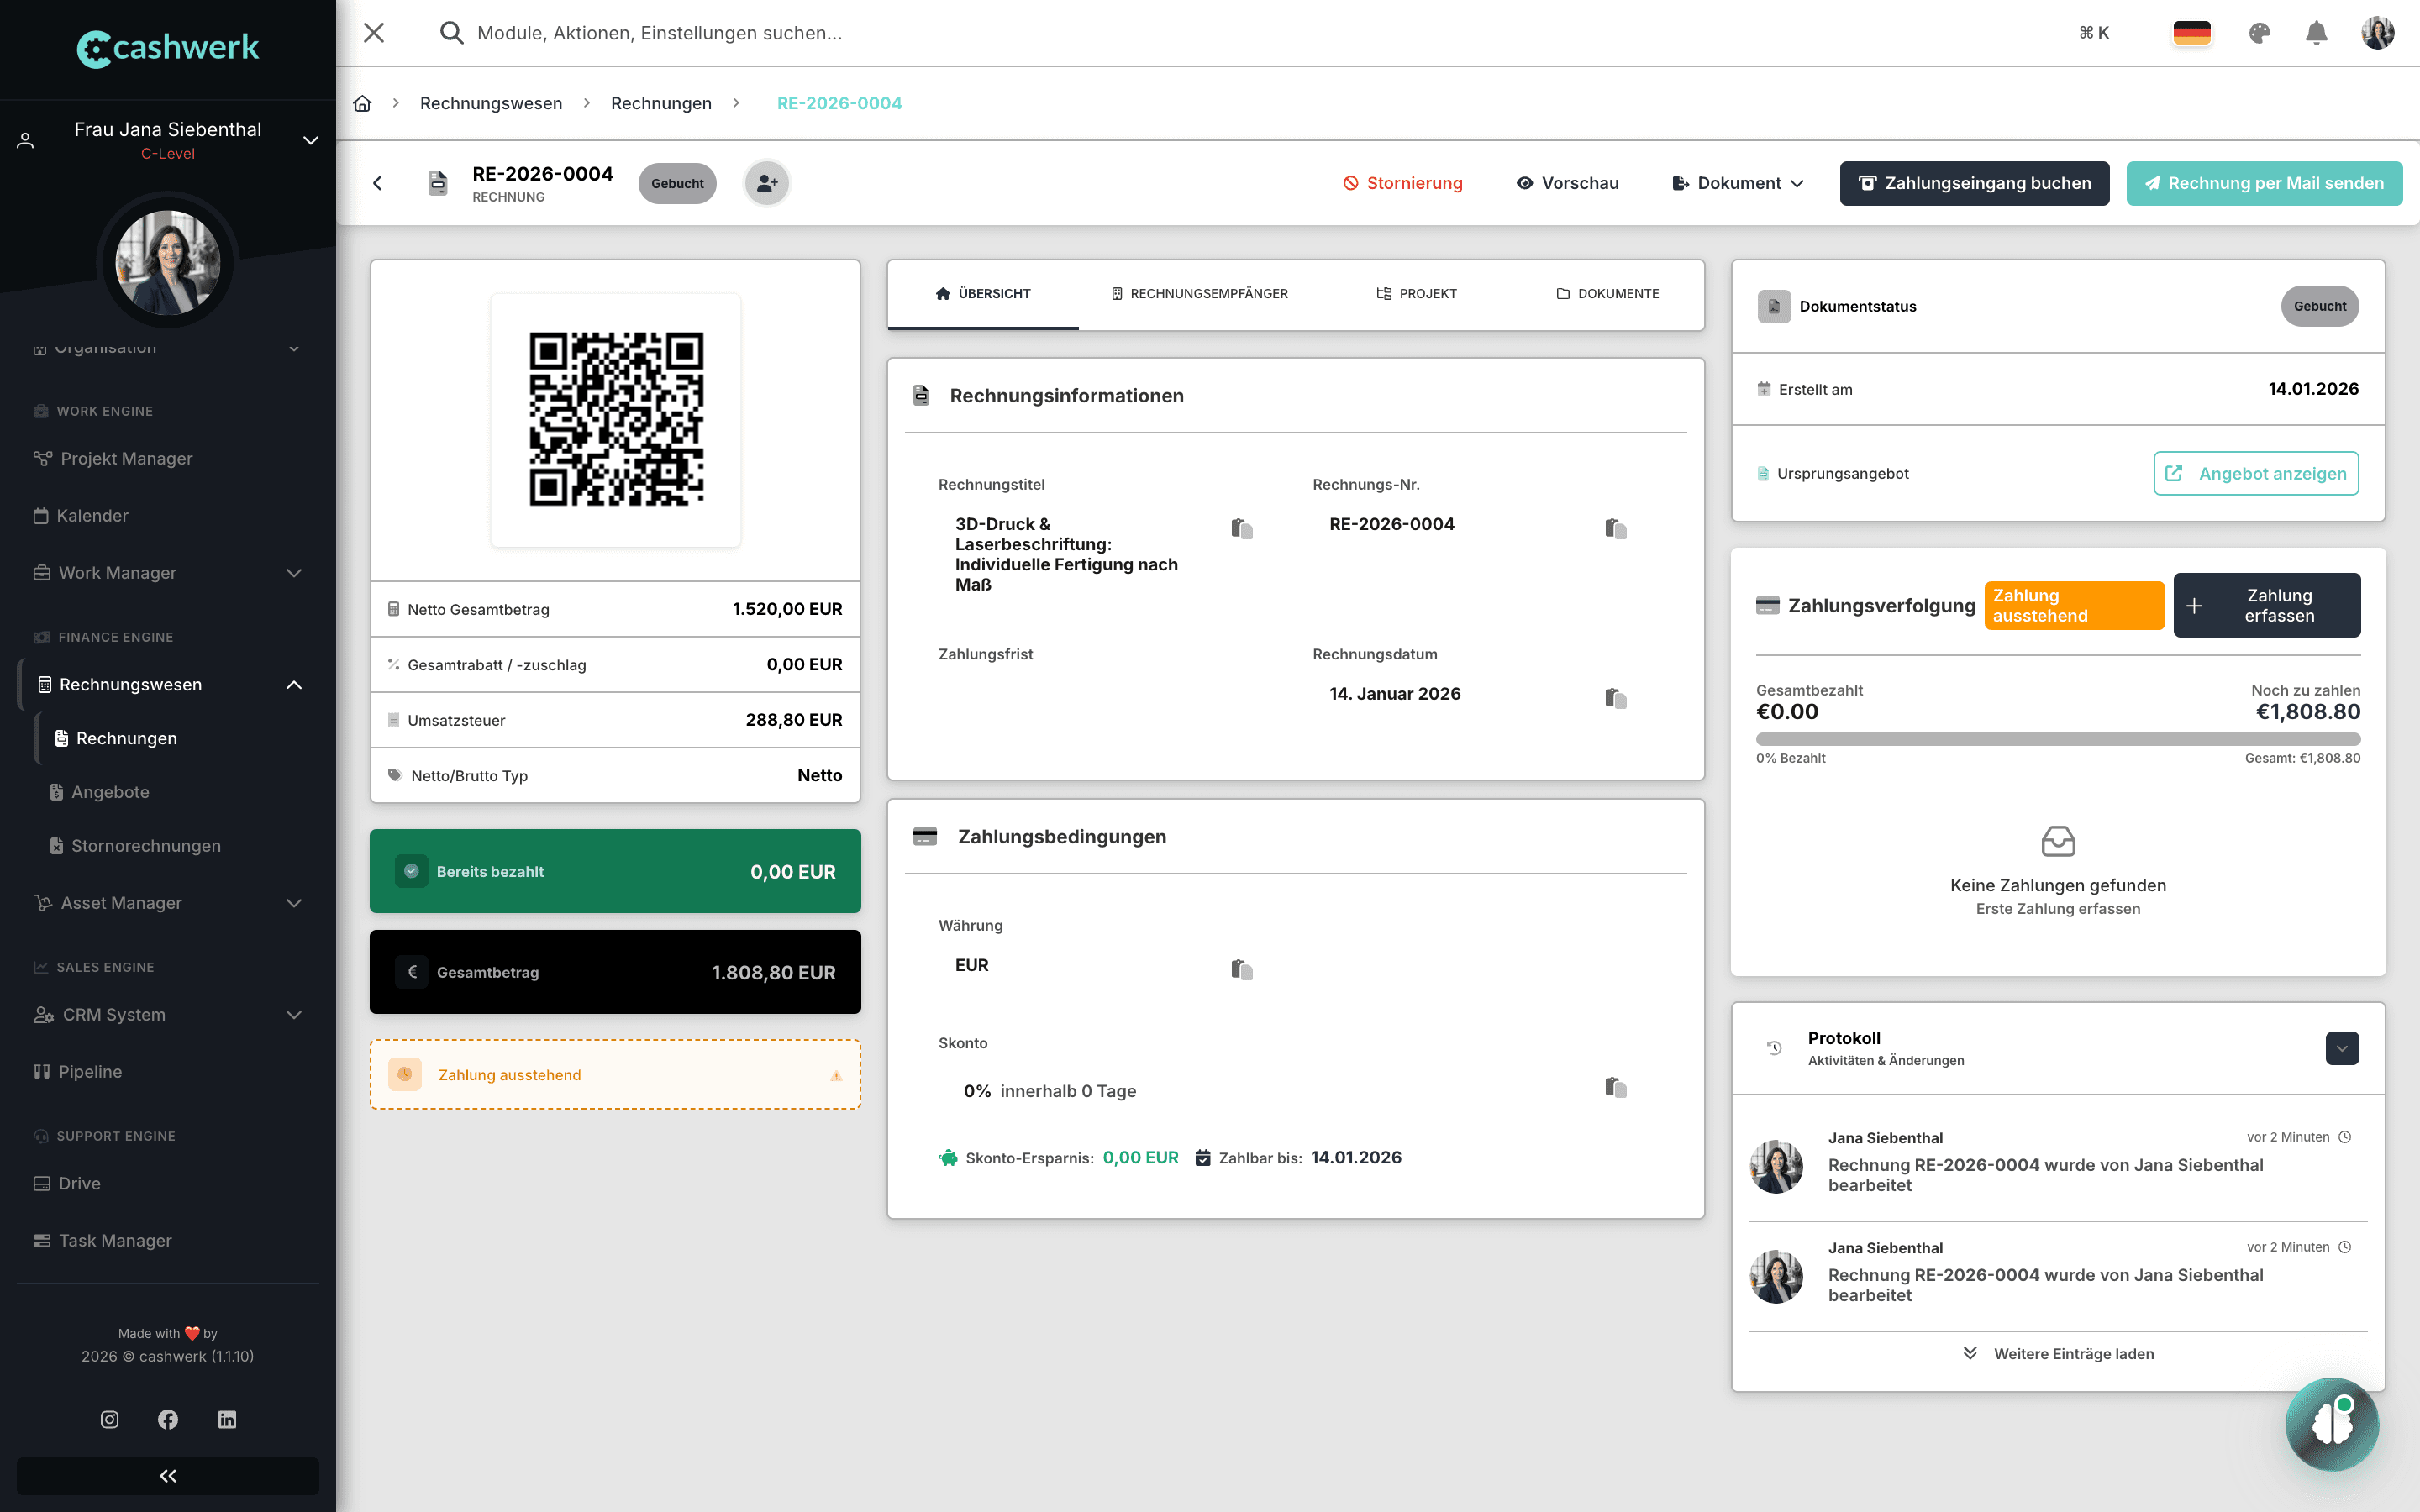Copy the Währung EUR value via copy icon

[x=1241, y=969]
